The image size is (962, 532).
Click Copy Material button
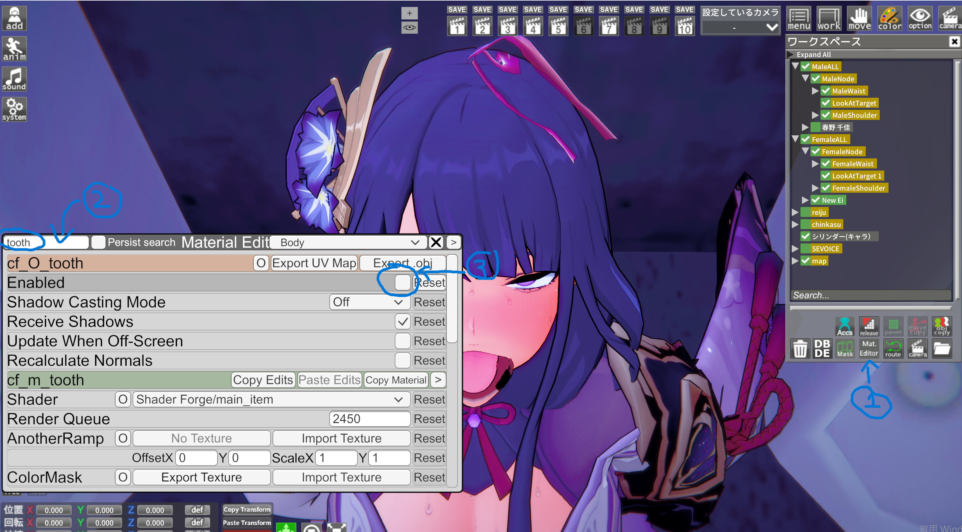pos(396,380)
